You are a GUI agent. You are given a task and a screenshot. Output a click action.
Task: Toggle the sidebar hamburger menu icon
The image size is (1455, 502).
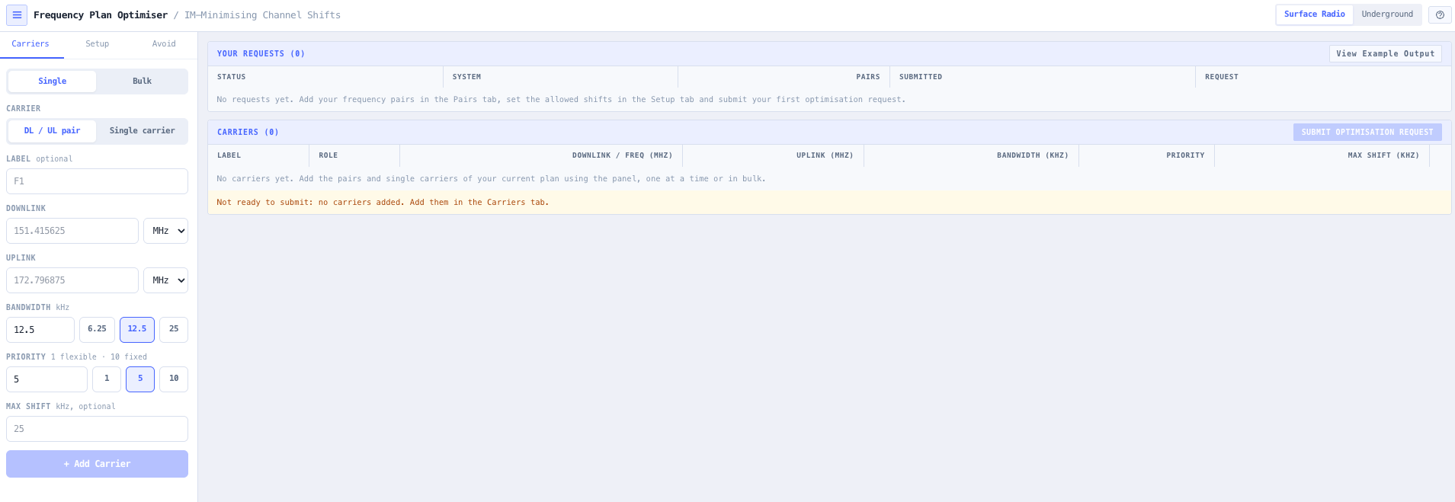[x=17, y=15]
